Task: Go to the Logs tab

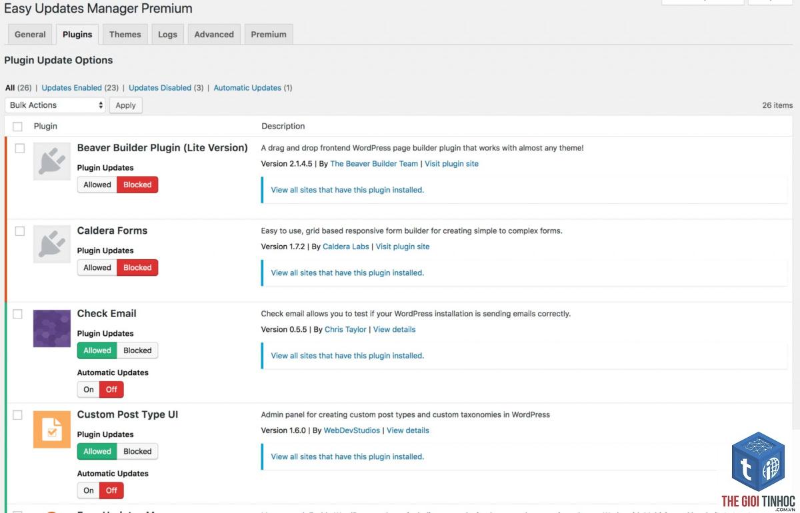Action: coord(167,35)
